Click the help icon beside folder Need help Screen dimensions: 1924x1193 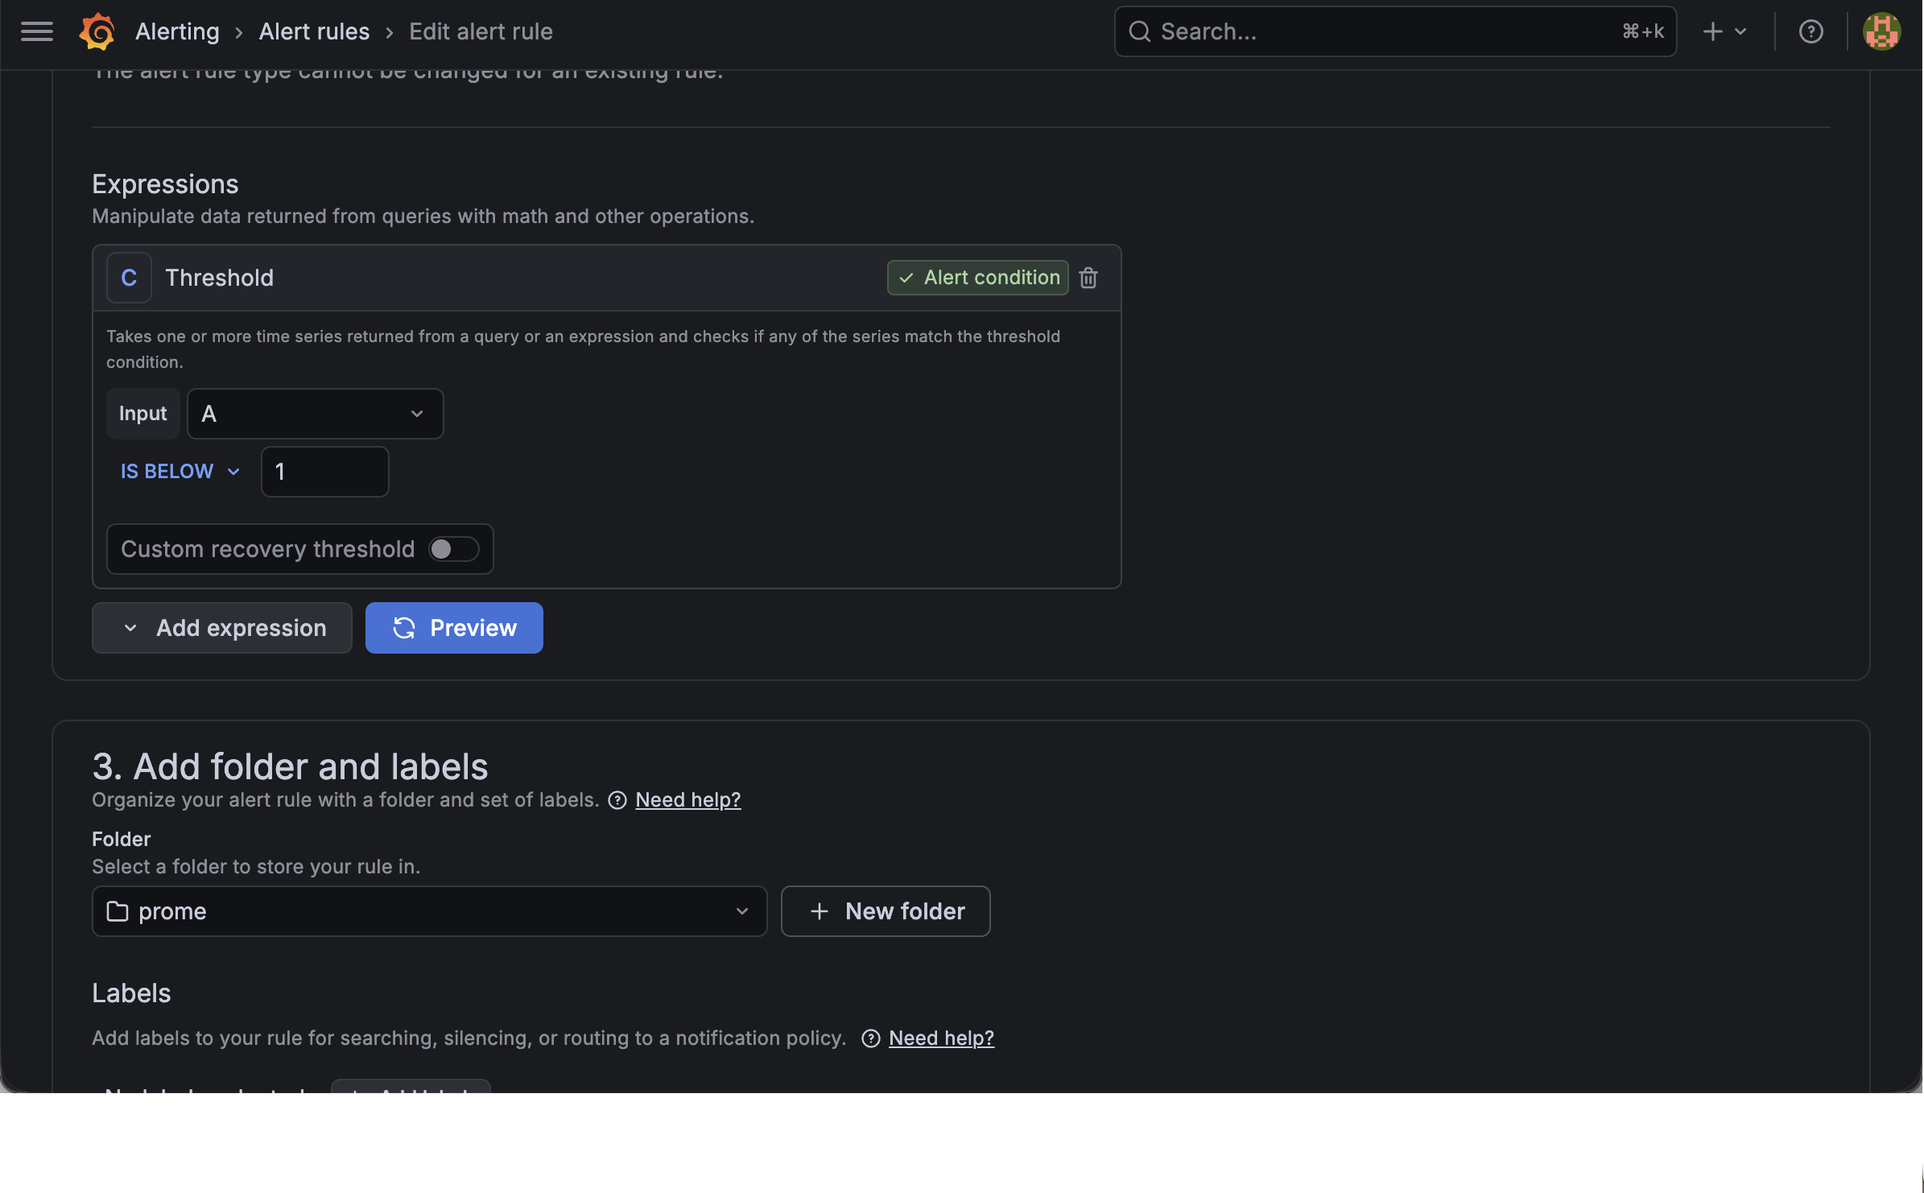click(617, 800)
